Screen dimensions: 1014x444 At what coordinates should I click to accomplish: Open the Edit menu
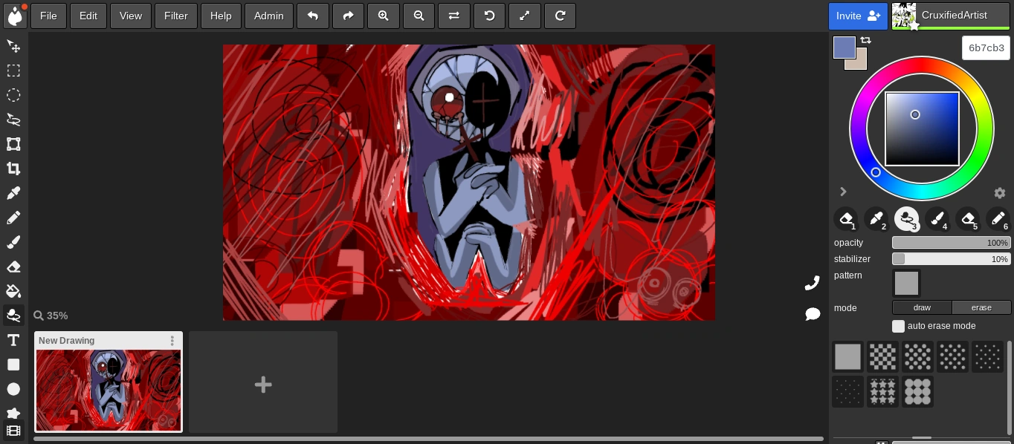click(x=88, y=16)
